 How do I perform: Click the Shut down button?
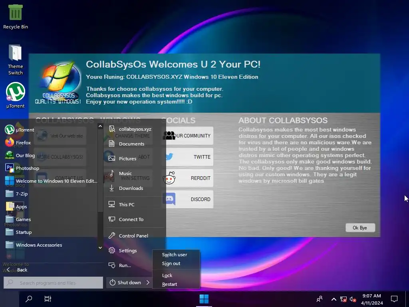(125, 283)
